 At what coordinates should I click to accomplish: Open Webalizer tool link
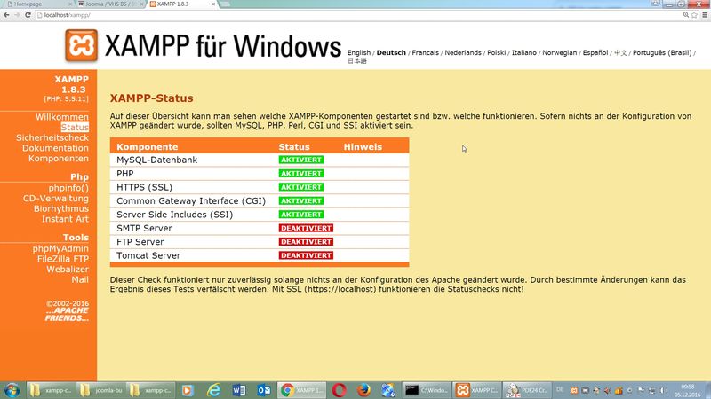click(x=68, y=270)
